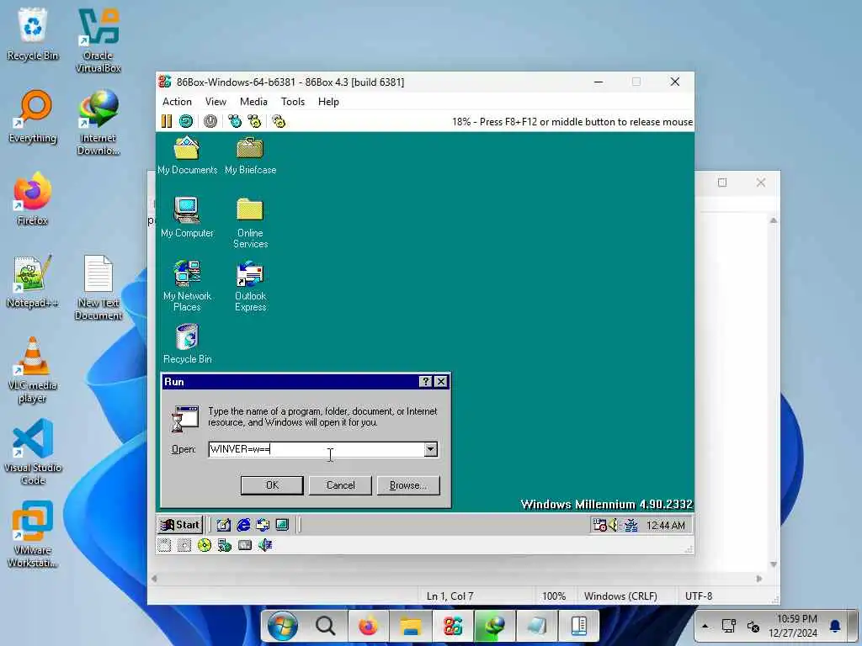Cancel the Run dialog
The height and width of the screenshot is (646, 862).
tap(340, 485)
